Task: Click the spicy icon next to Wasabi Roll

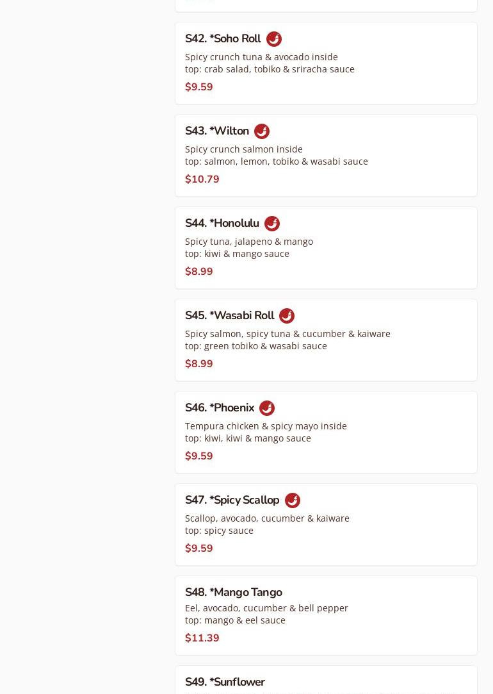Action: point(286,316)
